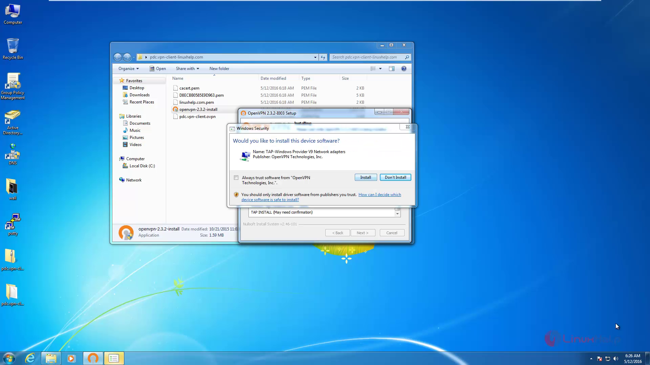The height and width of the screenshot is (365, 650).
Task: Show hidden tray icons arrow
Action: tap(591, 359)
